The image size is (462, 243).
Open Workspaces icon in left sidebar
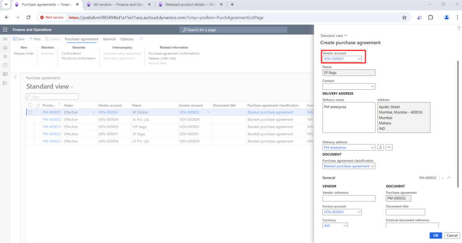pyautogui.click(x=5, y=74)
